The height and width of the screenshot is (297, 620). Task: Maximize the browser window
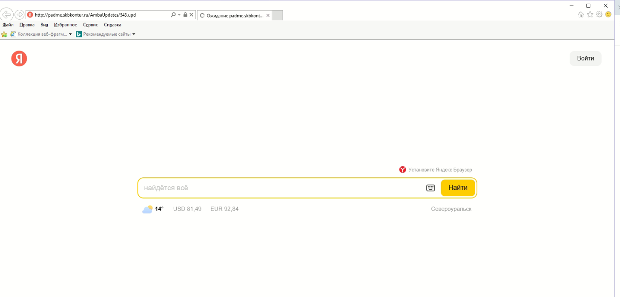click(x=588, y=6)
